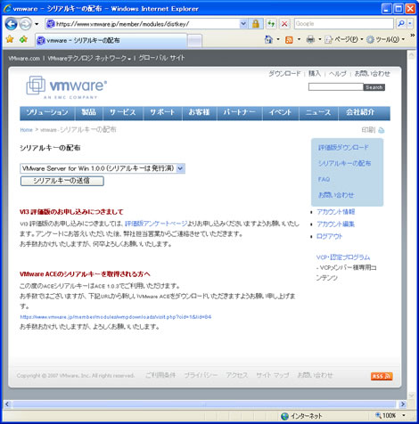Click the アカウント編集 link

tap(336, 224)
